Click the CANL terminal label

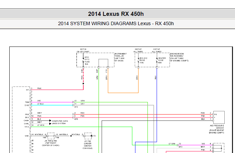coord(27,124)
